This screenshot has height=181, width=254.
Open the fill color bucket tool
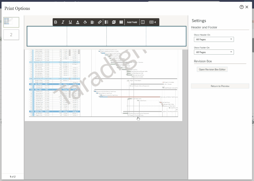[x=85, y=22]
